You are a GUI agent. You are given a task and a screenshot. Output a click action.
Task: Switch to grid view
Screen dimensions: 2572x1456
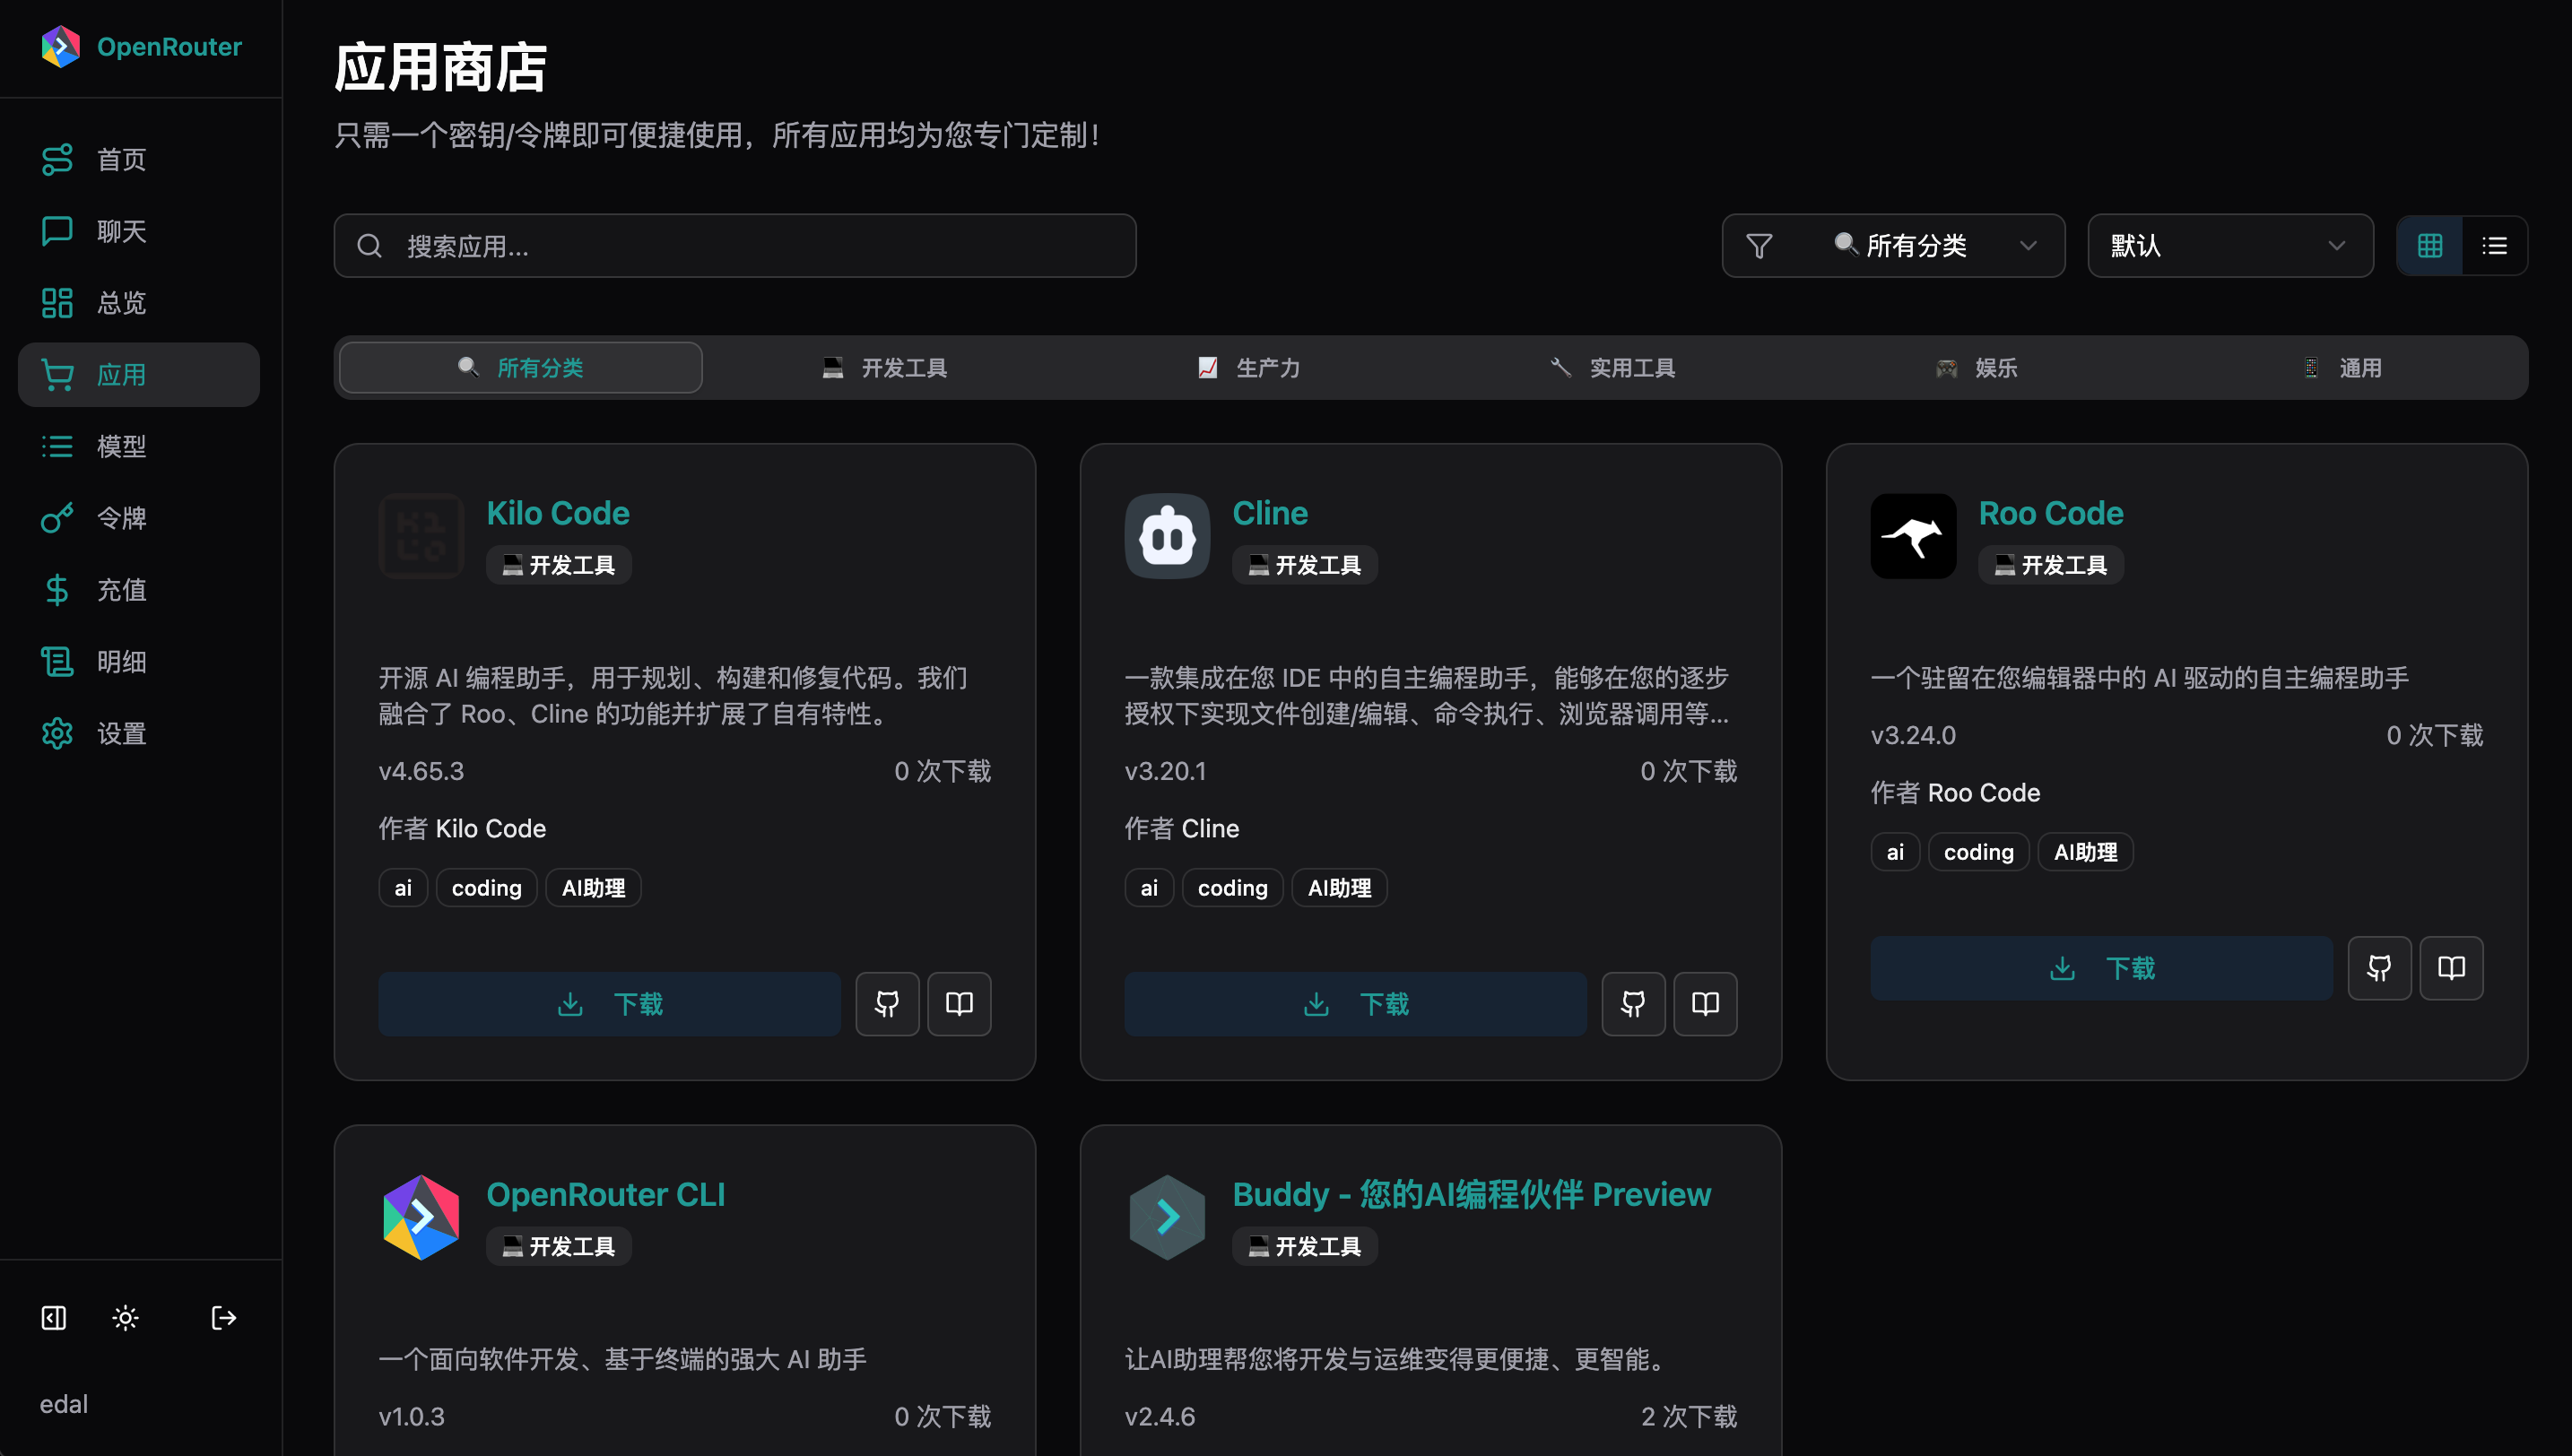(x=2430, y=246)
